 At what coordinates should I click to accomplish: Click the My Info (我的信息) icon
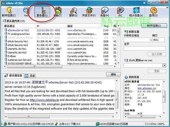pos(126,77)
